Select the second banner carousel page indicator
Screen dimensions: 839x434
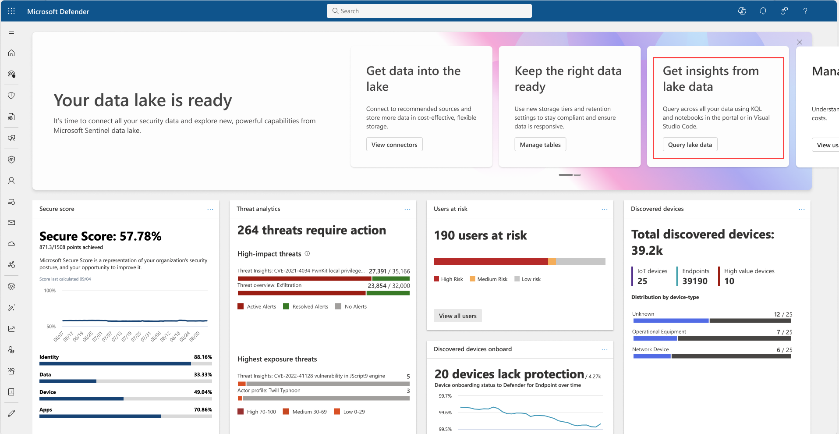[x=577, y=175]
